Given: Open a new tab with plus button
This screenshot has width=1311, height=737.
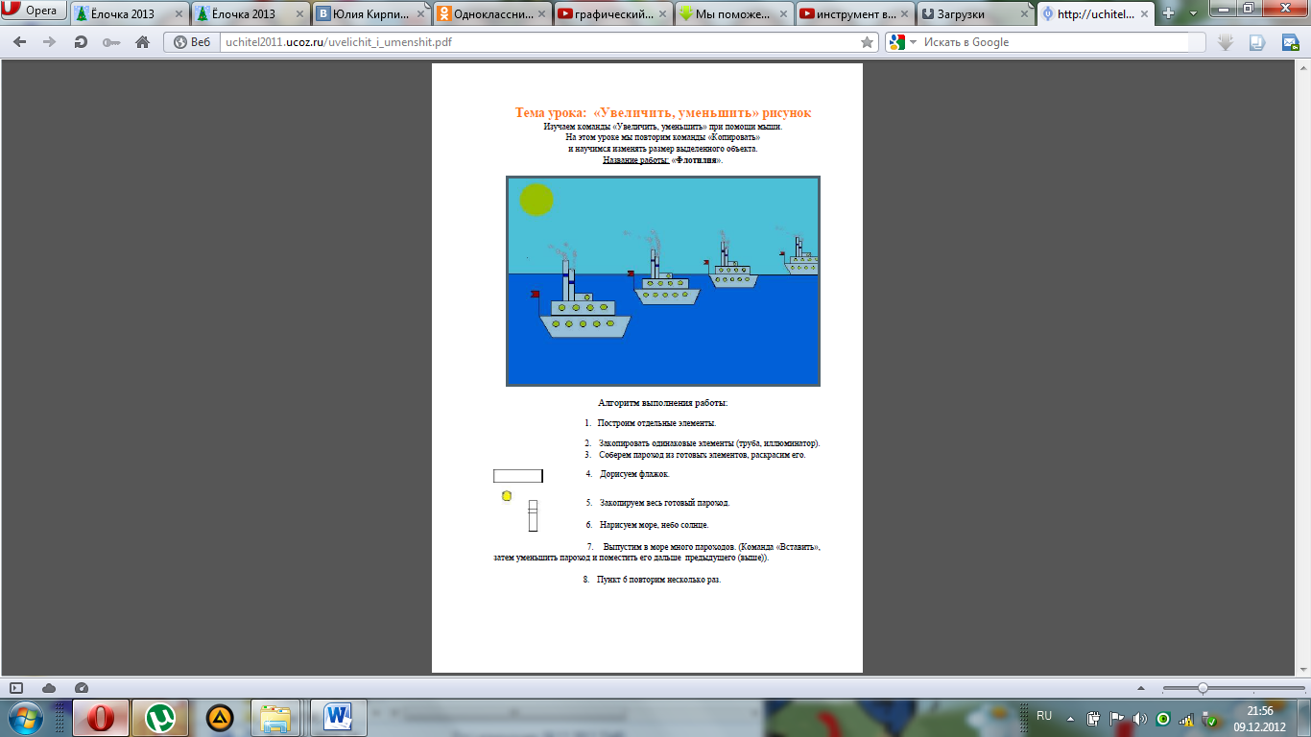Looking at the screenshot, I should pos(1168,13).
